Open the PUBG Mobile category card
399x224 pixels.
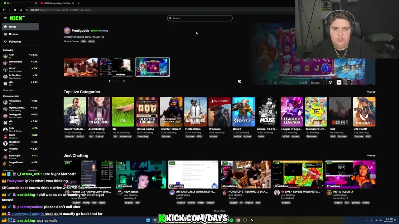tap(195, 112)
